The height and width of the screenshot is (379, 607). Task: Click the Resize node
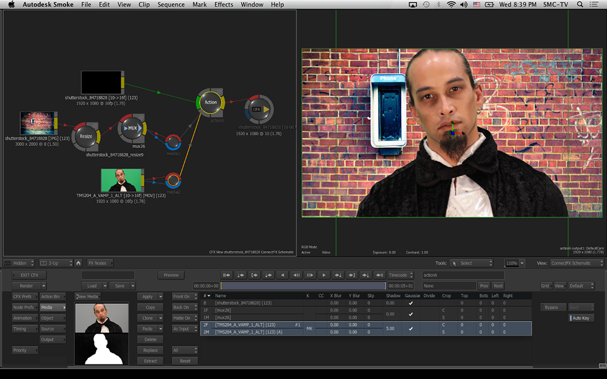86,136
